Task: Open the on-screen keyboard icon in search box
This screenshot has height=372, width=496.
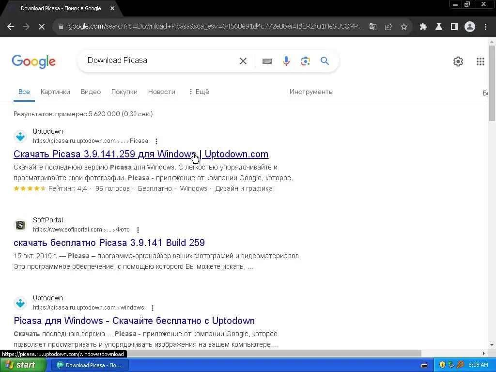Action: pyautogui.click(x=267, y=61)
